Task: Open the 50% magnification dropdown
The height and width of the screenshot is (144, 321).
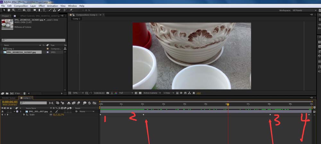Action: [x=76, y=93]
